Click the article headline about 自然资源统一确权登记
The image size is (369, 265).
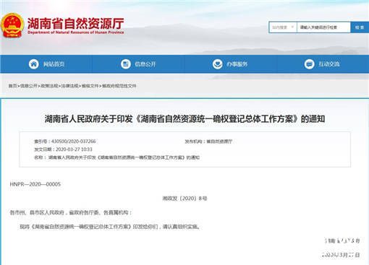[184, 119]
